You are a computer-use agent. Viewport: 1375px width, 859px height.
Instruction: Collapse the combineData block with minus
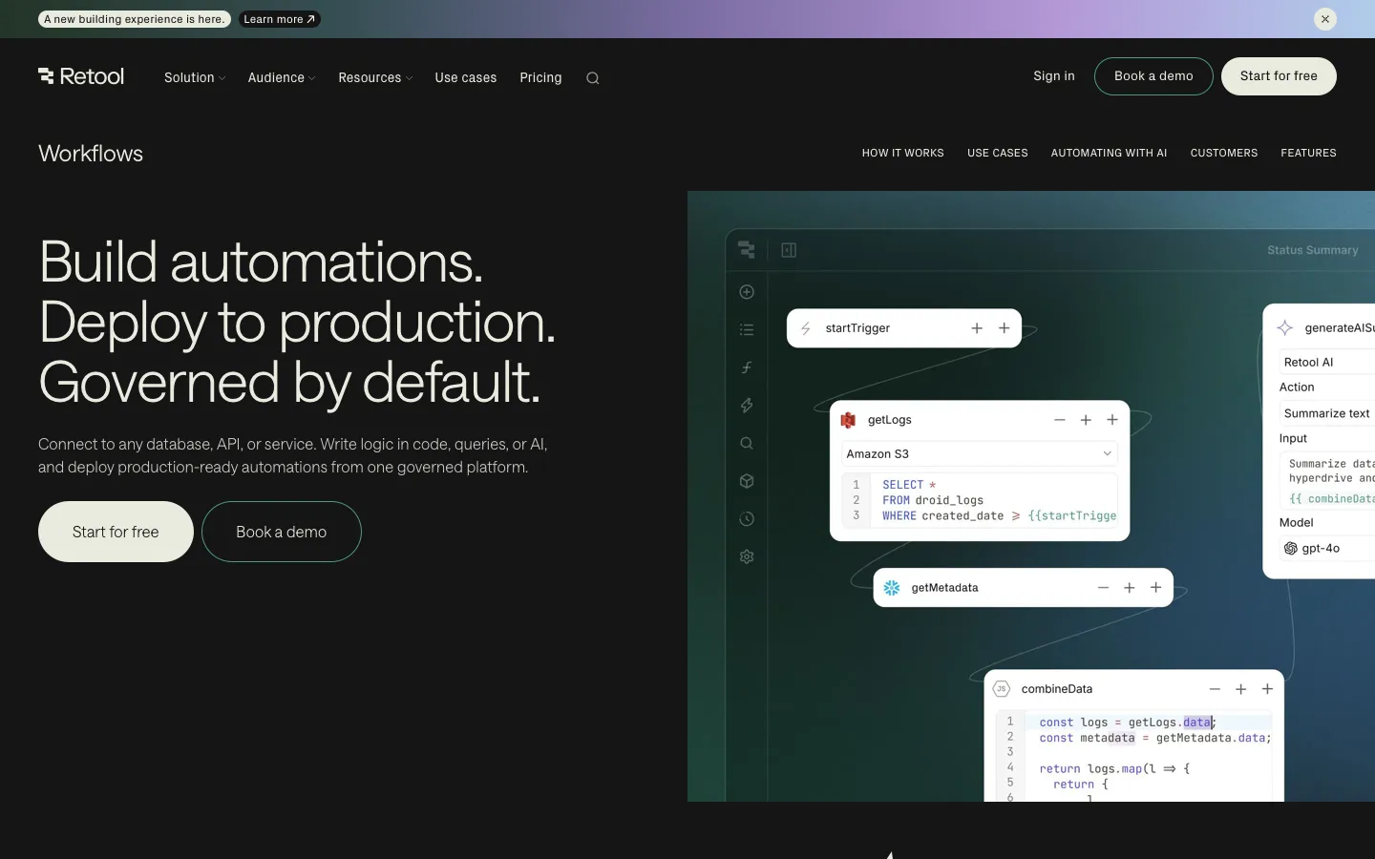pos(1215,689)
